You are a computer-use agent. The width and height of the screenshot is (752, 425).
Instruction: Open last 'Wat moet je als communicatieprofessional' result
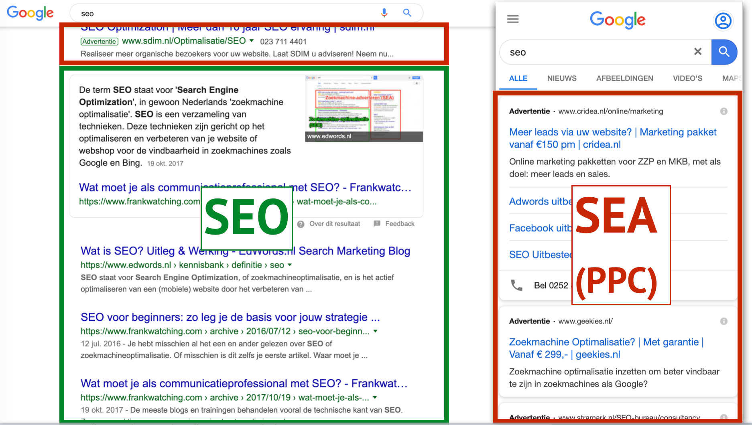244,383
